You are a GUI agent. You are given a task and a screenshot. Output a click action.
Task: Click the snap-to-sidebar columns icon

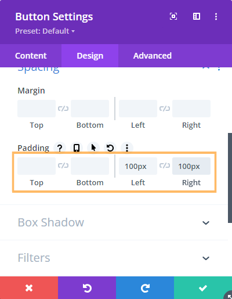[x=197, y=16]
